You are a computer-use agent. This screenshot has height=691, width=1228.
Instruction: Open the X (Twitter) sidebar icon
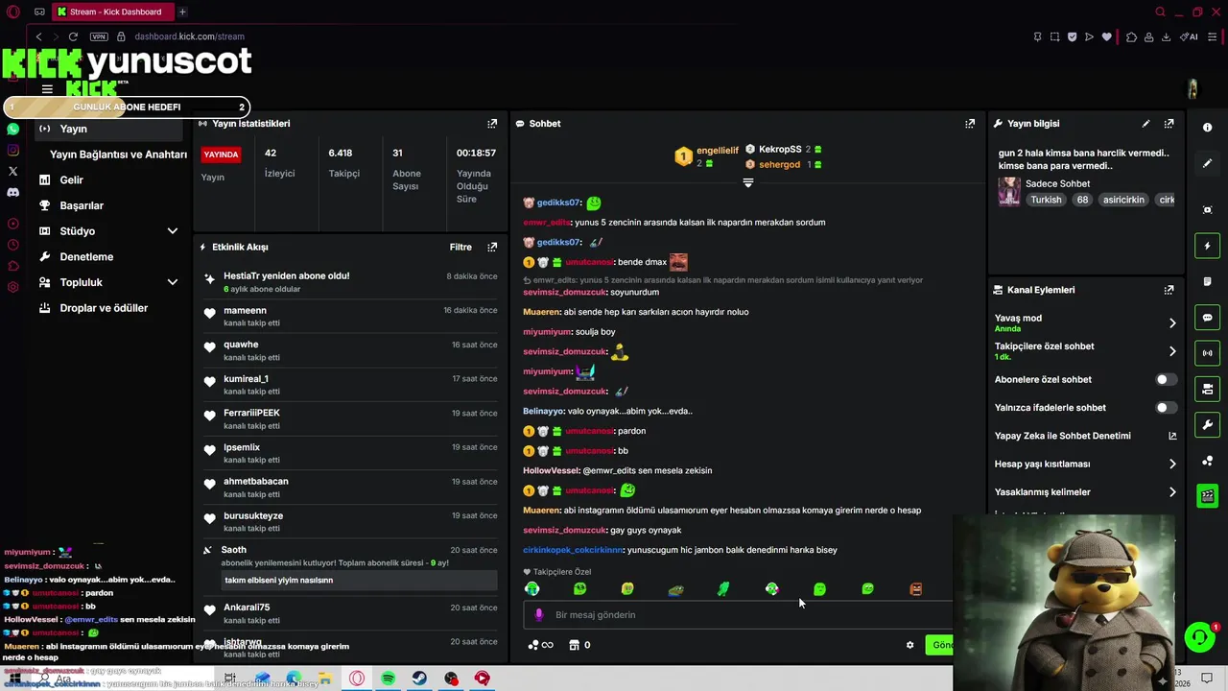tap(13, 171)
